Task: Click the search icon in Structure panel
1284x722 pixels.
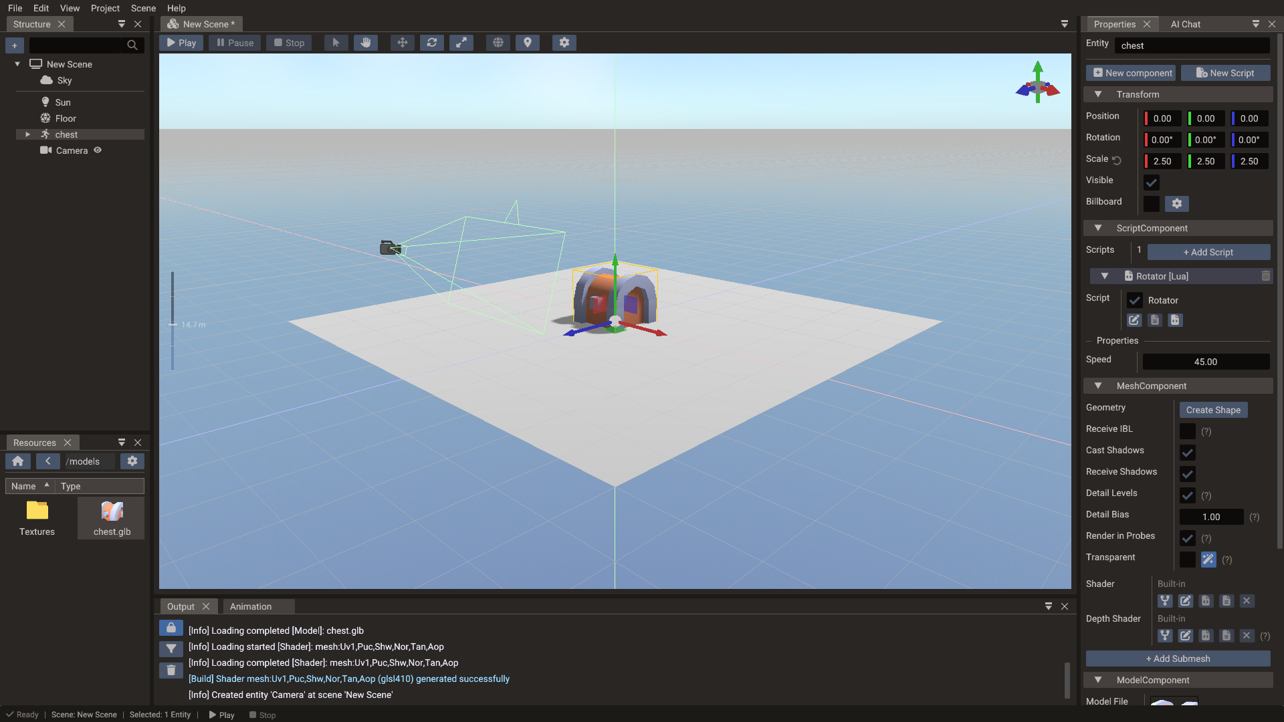Action: click(x=132, y=45)
